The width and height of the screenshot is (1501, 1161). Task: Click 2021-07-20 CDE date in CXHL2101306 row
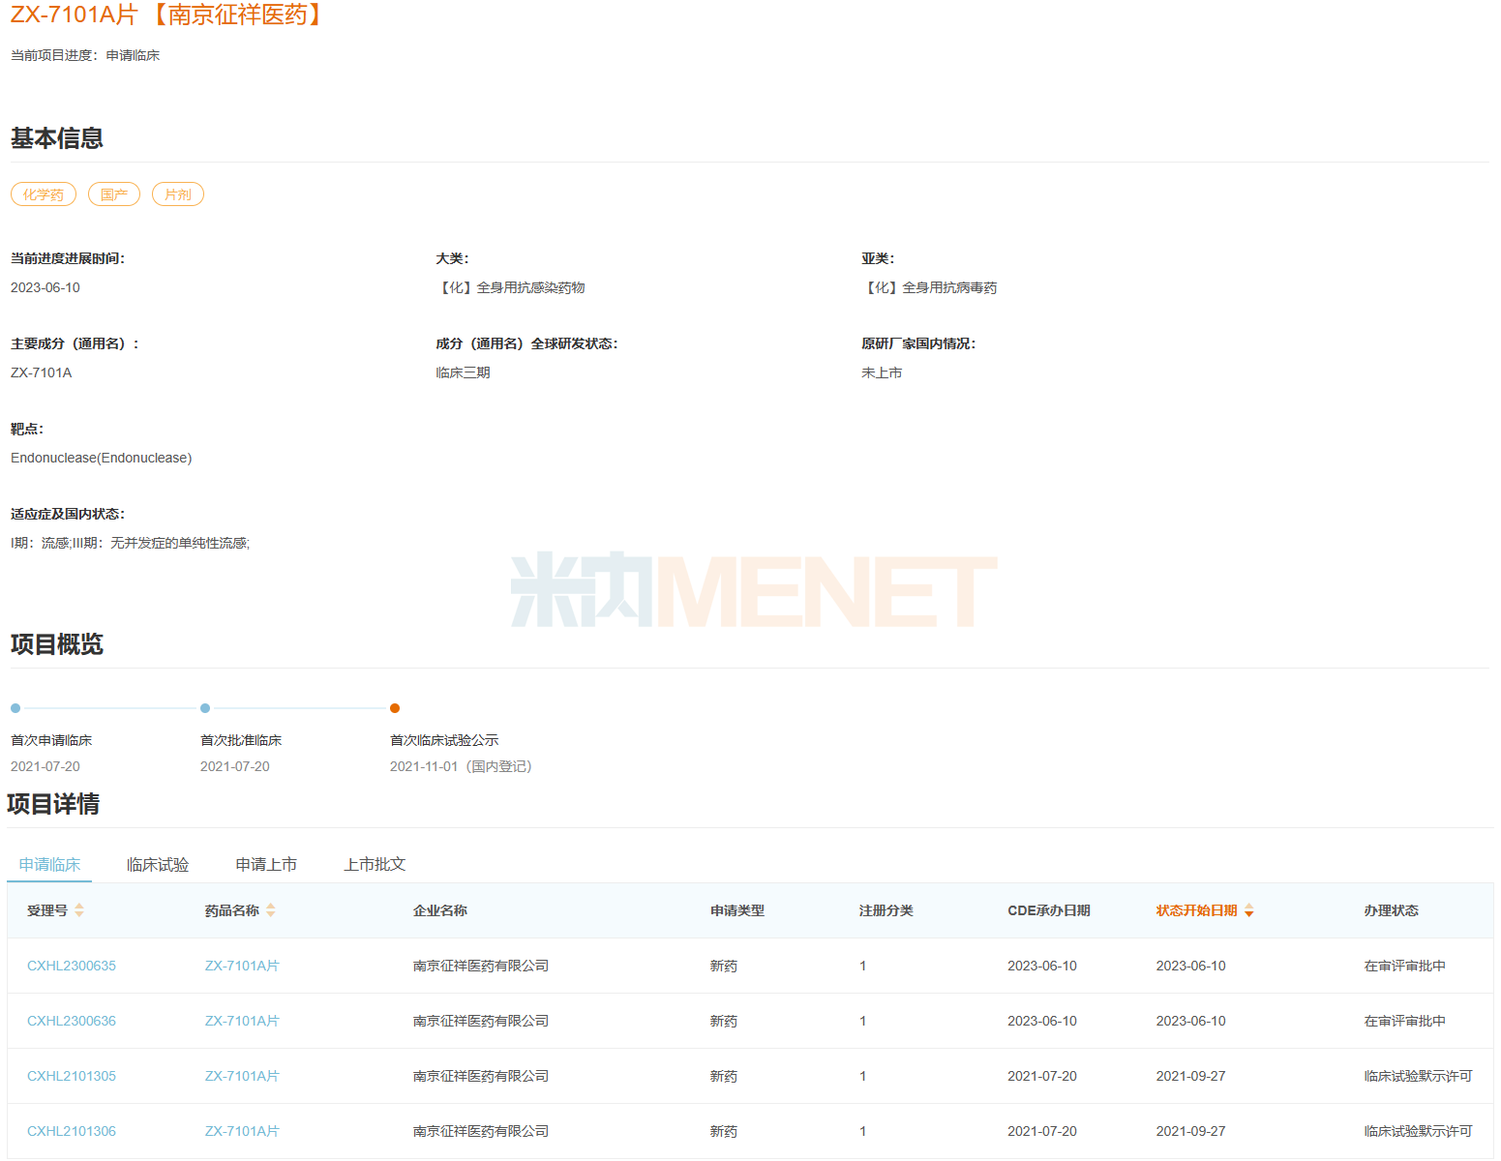(x=1042, y=1131)
